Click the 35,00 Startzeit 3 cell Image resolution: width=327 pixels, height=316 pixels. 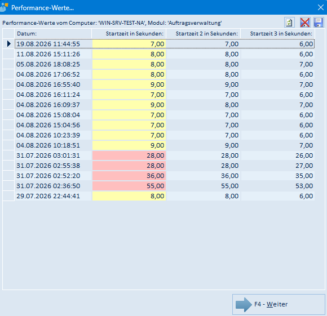(278, 176)
